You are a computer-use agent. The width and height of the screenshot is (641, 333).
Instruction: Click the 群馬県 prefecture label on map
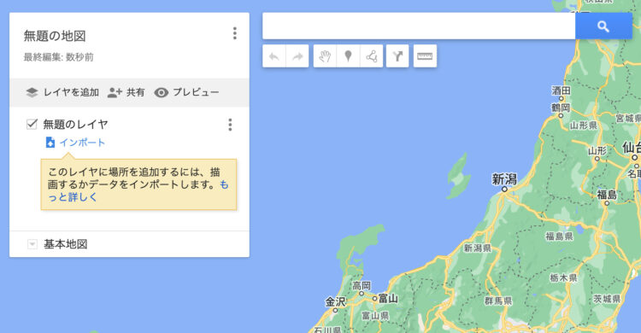click(x=498, y=301)
